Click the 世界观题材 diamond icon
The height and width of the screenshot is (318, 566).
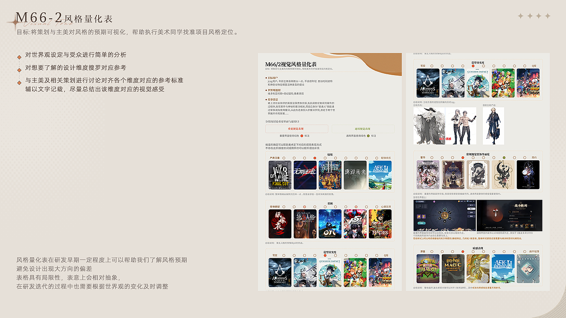266,90
